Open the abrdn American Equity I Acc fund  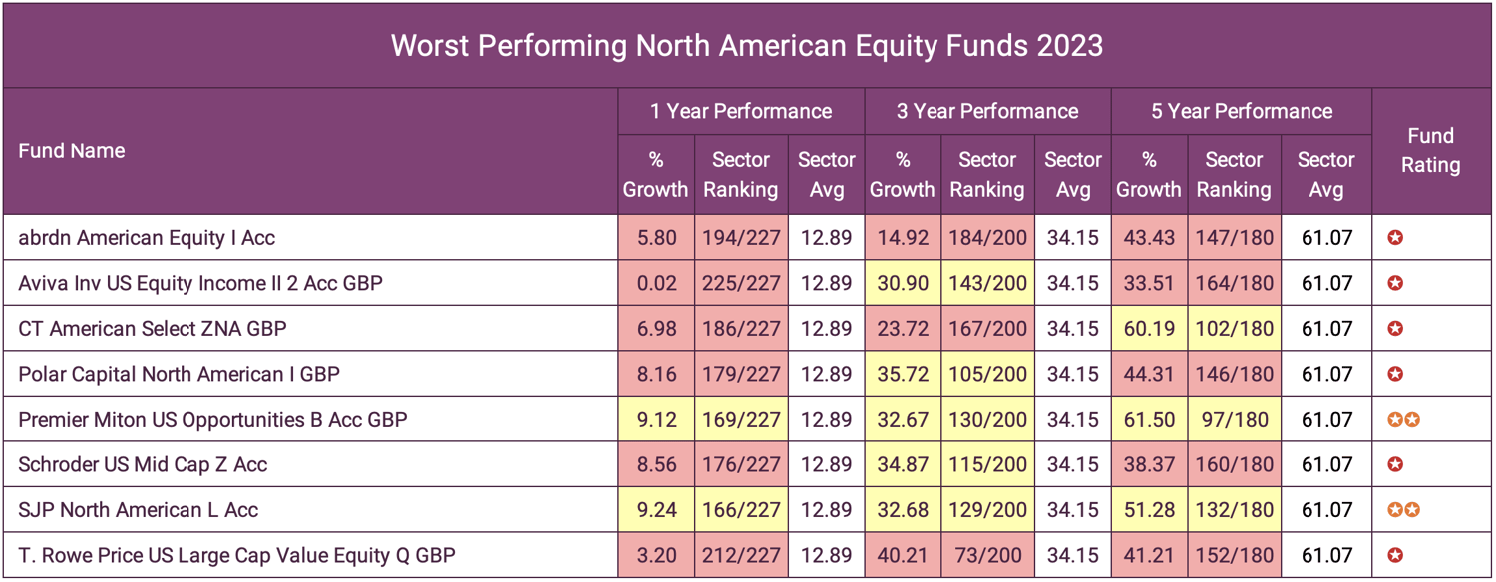147,238
